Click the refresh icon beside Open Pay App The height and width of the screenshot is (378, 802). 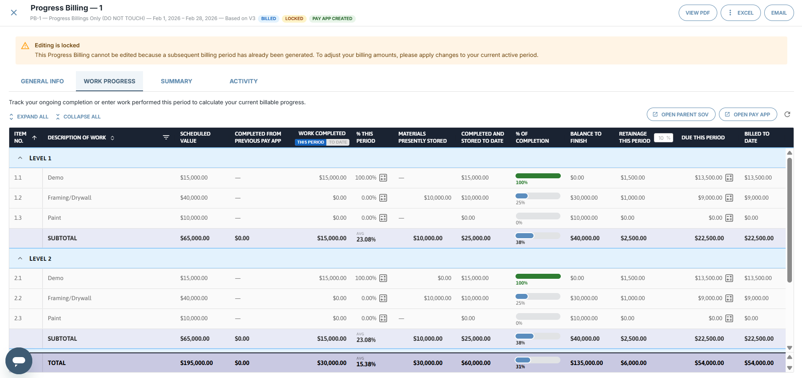[787, 114]
